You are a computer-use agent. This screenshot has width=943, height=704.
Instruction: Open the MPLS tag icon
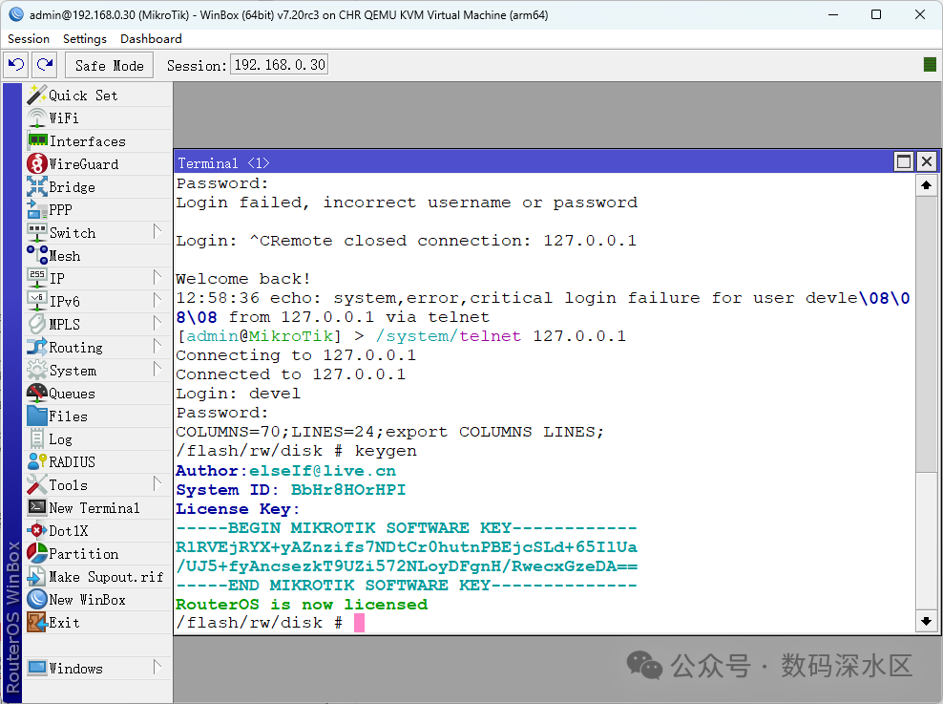[x=36, y=324]
